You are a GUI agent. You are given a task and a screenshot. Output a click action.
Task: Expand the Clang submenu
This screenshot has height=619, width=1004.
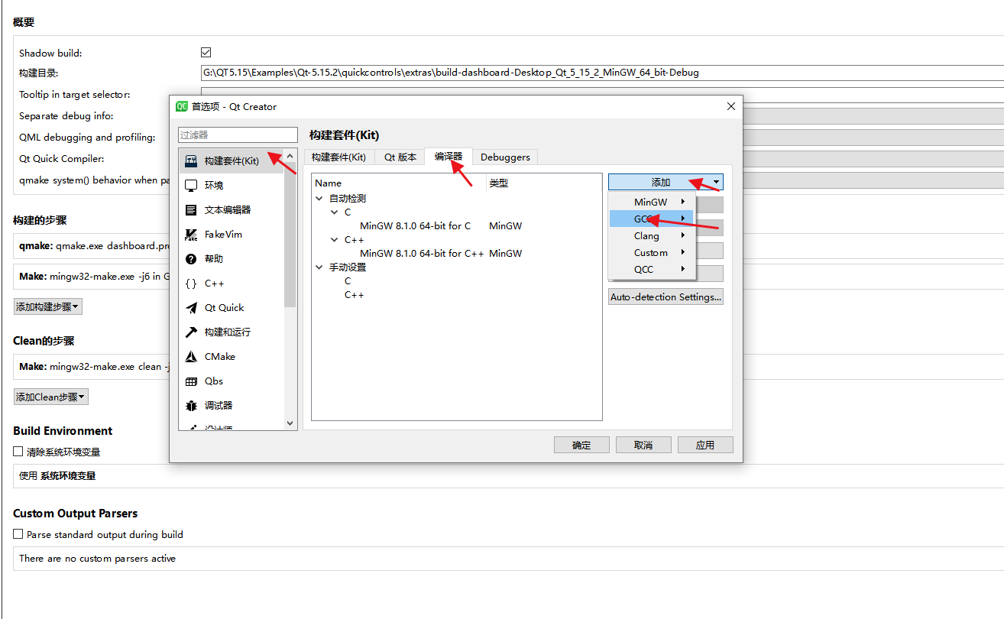pos(652,236)
